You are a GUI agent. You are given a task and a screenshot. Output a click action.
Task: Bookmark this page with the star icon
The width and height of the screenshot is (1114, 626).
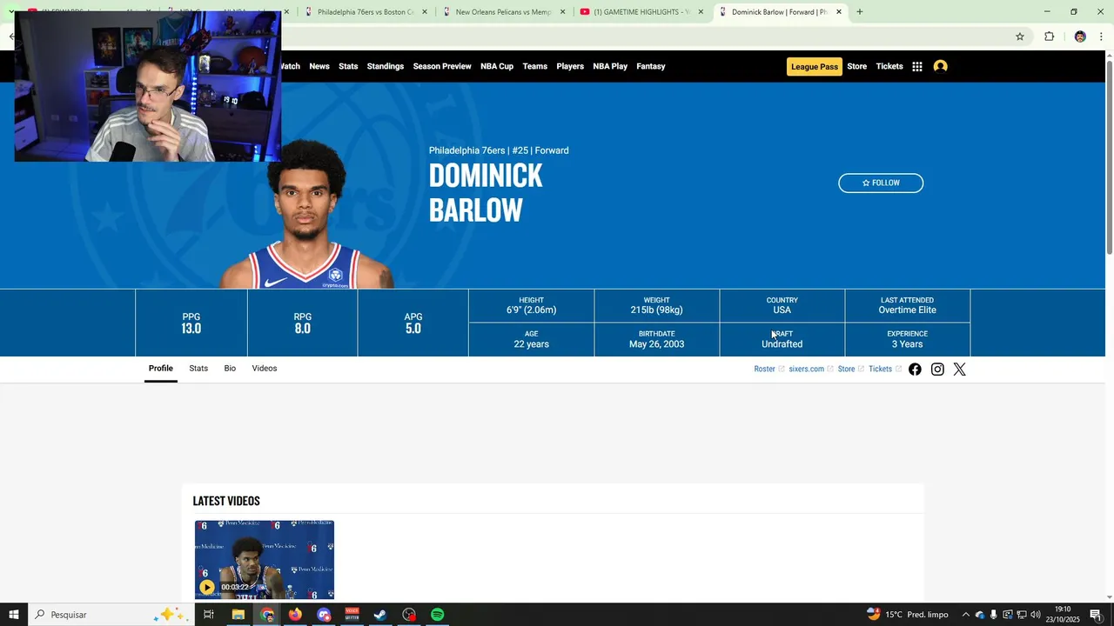click(x=1020, y=37)
